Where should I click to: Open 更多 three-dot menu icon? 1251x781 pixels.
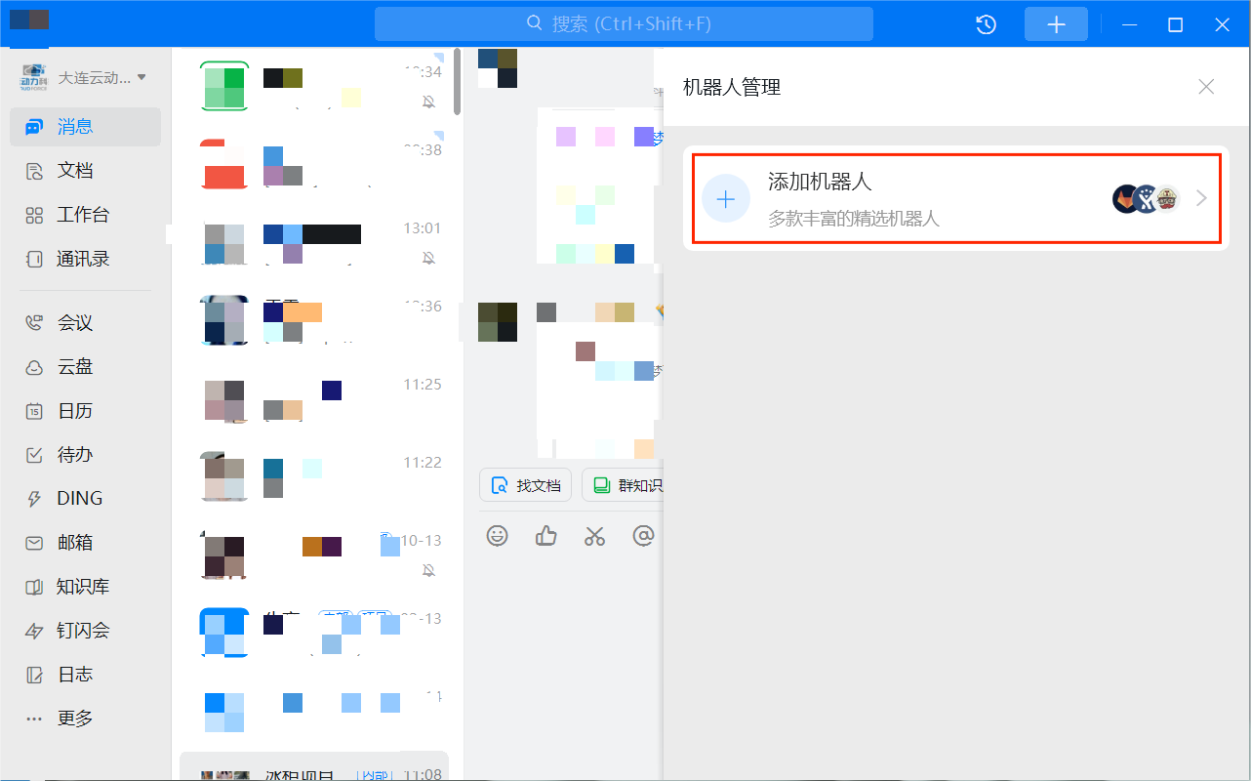coord(34,719)
